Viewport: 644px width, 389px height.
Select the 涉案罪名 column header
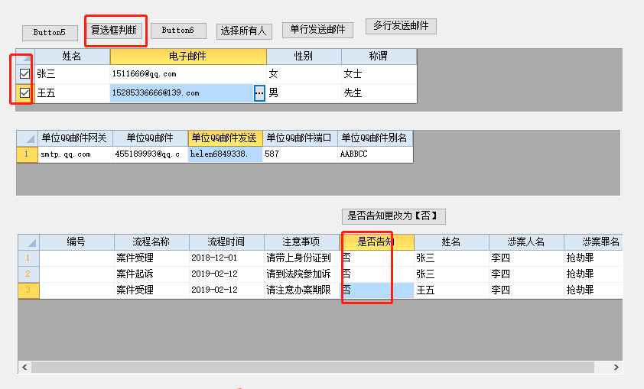click(x=594, y=242)
